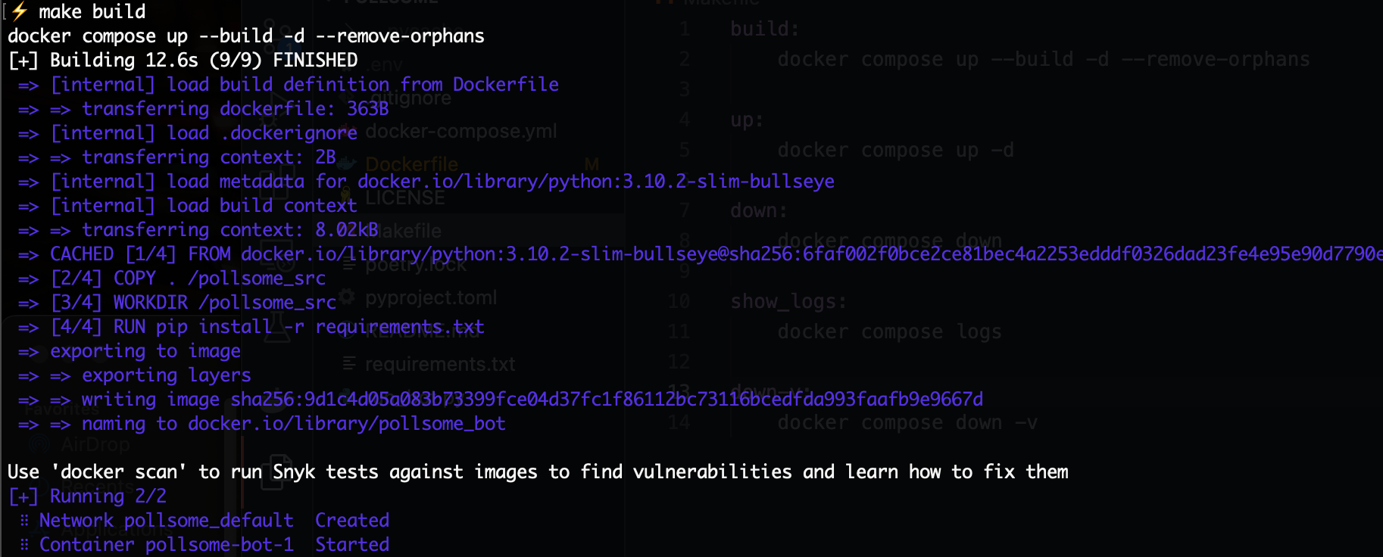1383x557 pixels.
Task: Open pyproject.toml in the explorer
Action: (x=430, y=297)
